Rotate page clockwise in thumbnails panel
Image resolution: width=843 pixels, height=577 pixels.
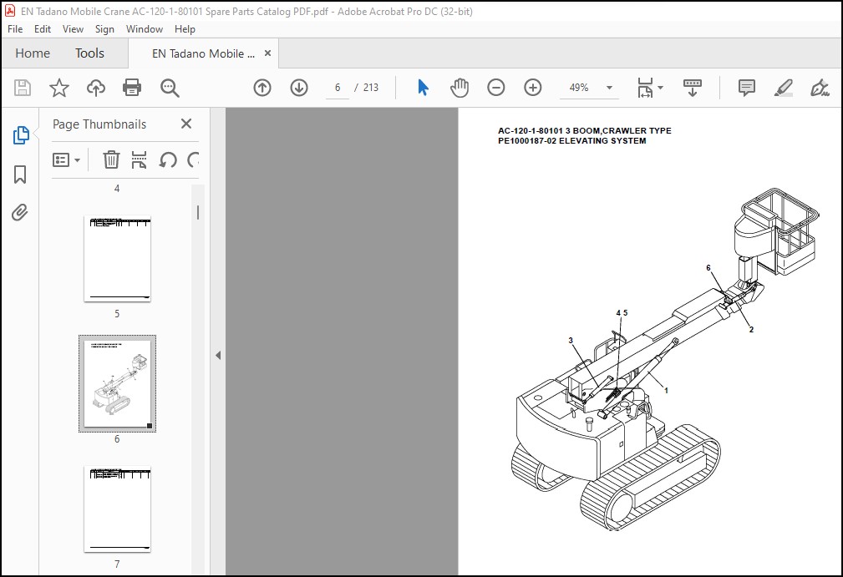[193, 159]
